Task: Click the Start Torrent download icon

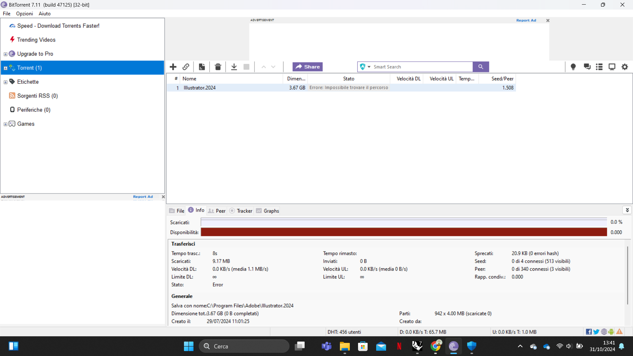Action: (x=234, y=67)
